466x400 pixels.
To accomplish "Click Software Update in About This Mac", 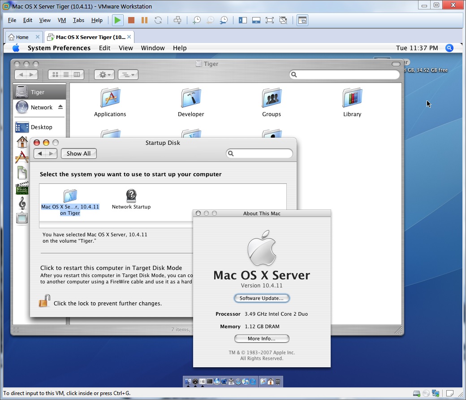I will pyautogui.click(x=262, y=298).
